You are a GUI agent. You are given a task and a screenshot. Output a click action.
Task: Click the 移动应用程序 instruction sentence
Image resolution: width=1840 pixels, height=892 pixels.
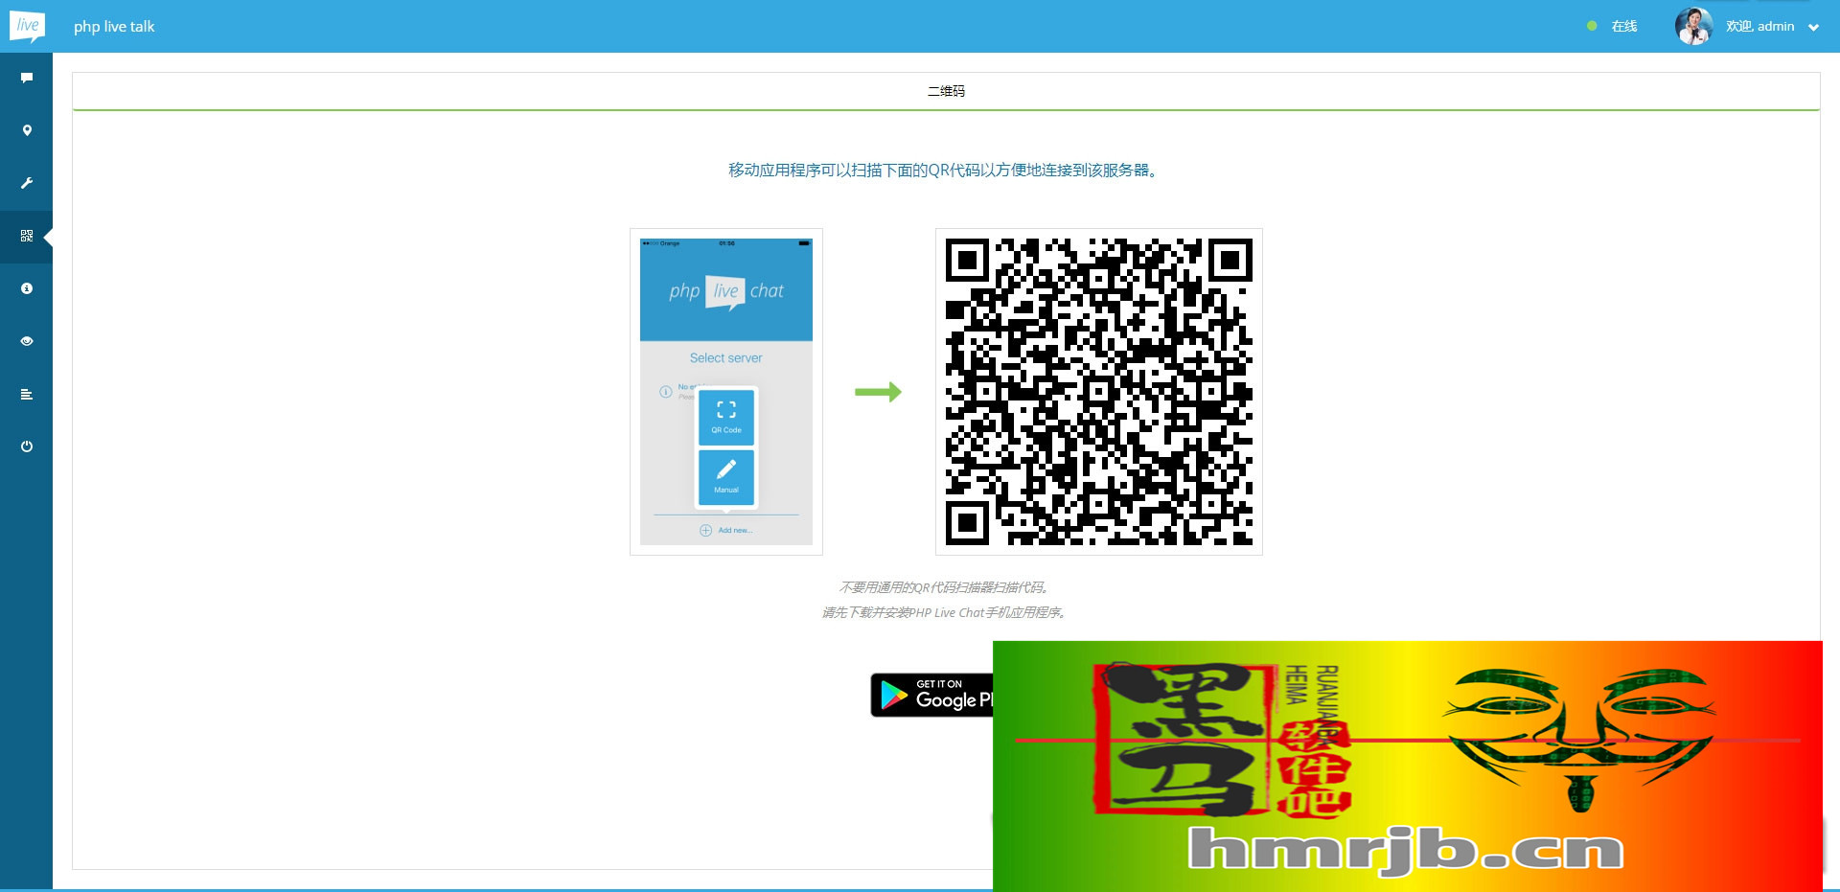(x=946, y=171)
